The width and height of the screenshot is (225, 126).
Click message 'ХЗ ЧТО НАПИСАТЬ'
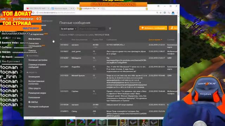click(116, 45)
